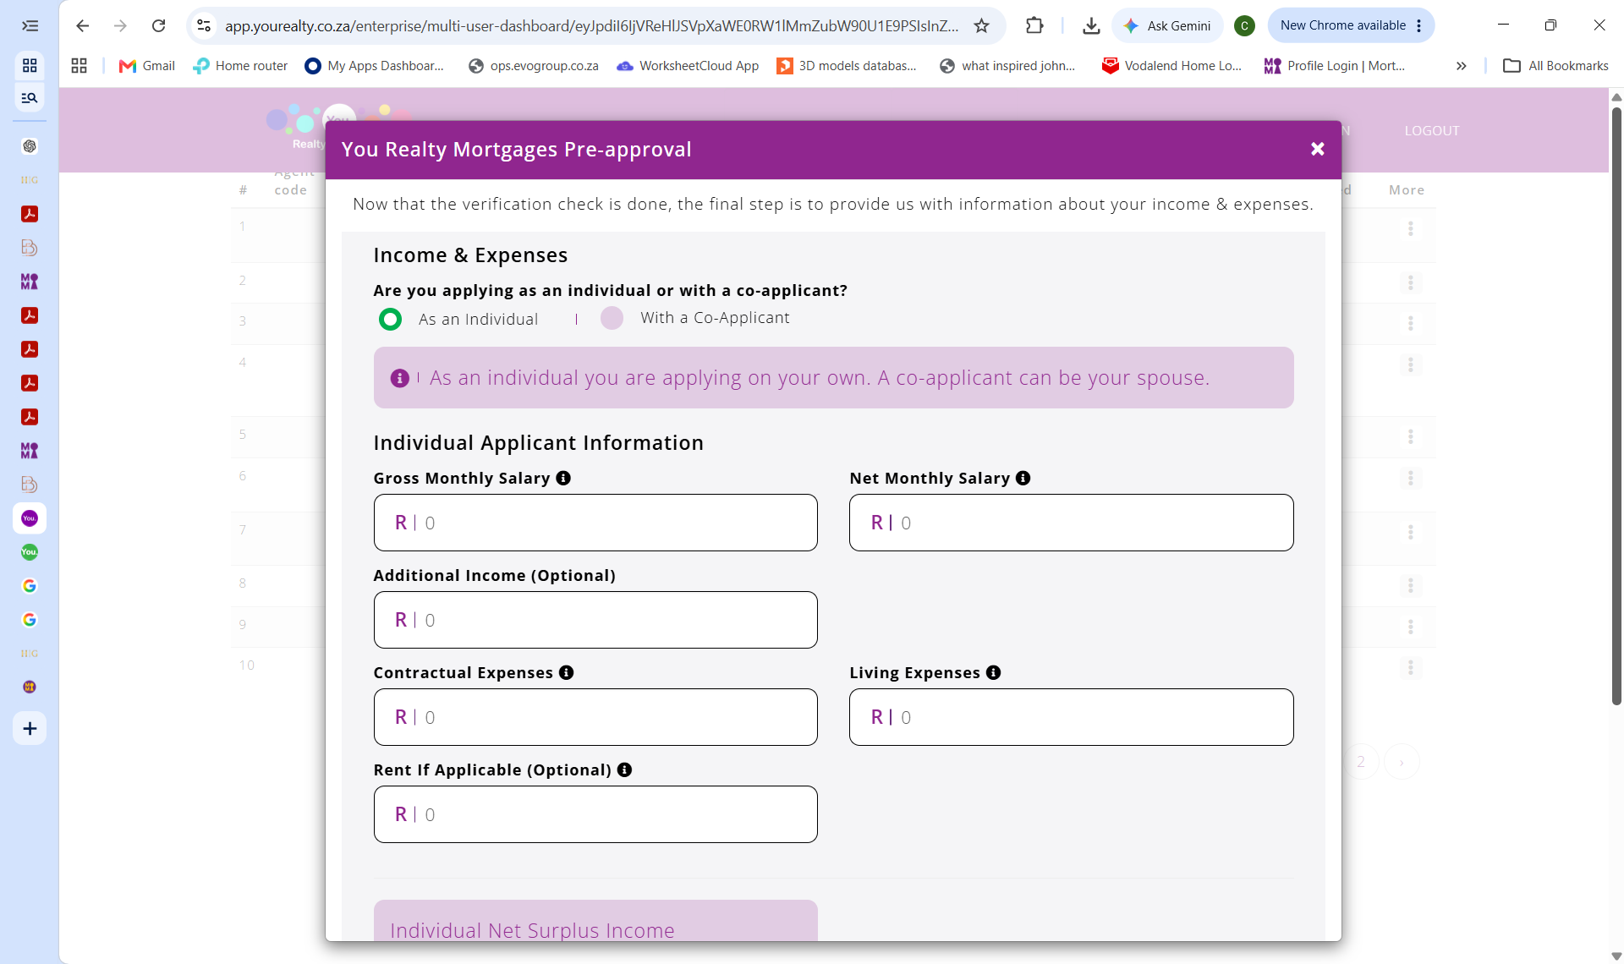Open the tab search icon in sidebar
Screen dimensions: 1624x964
[x=30, y=98]
